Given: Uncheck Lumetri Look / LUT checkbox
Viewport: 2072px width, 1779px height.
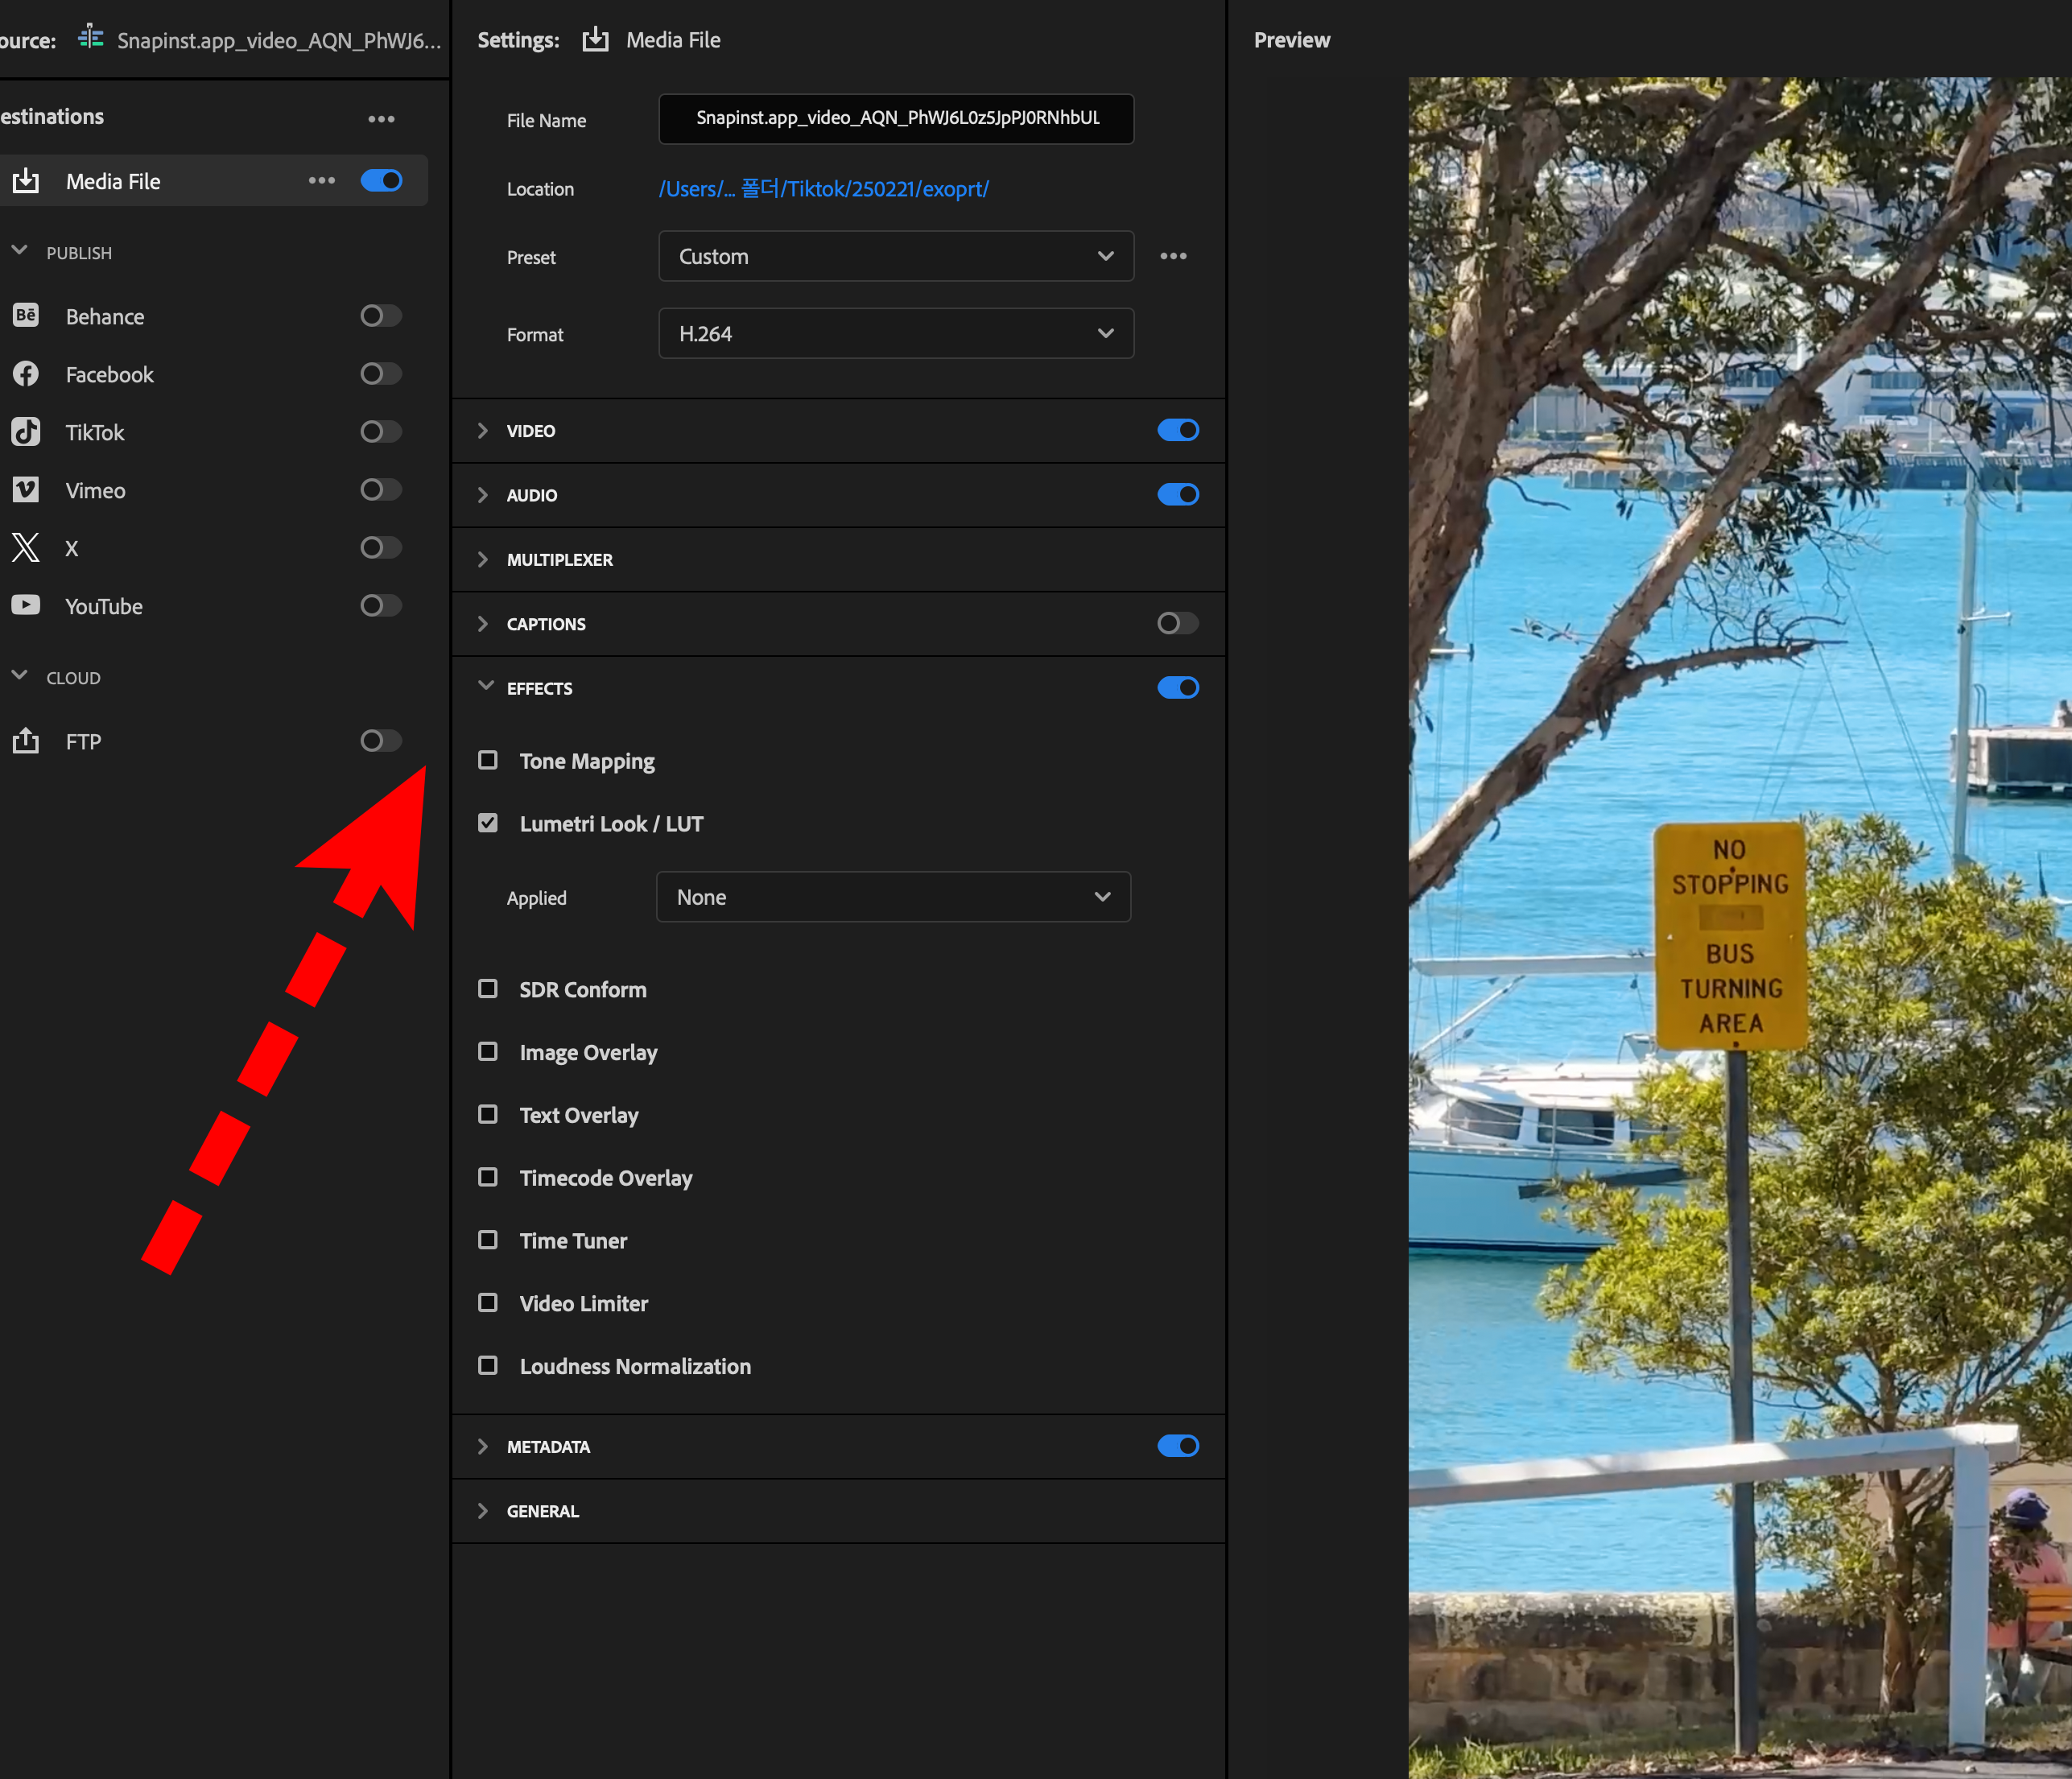Looking at the screenshot, I should point(488,824).
